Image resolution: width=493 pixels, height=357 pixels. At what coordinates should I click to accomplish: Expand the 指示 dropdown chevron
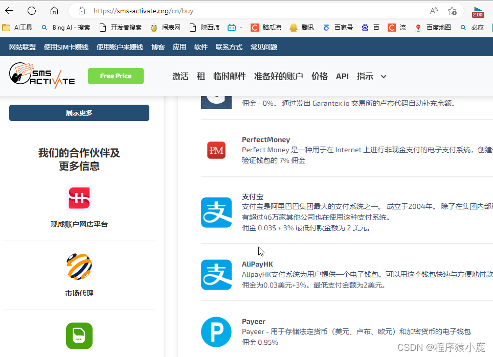coord(383,77)
